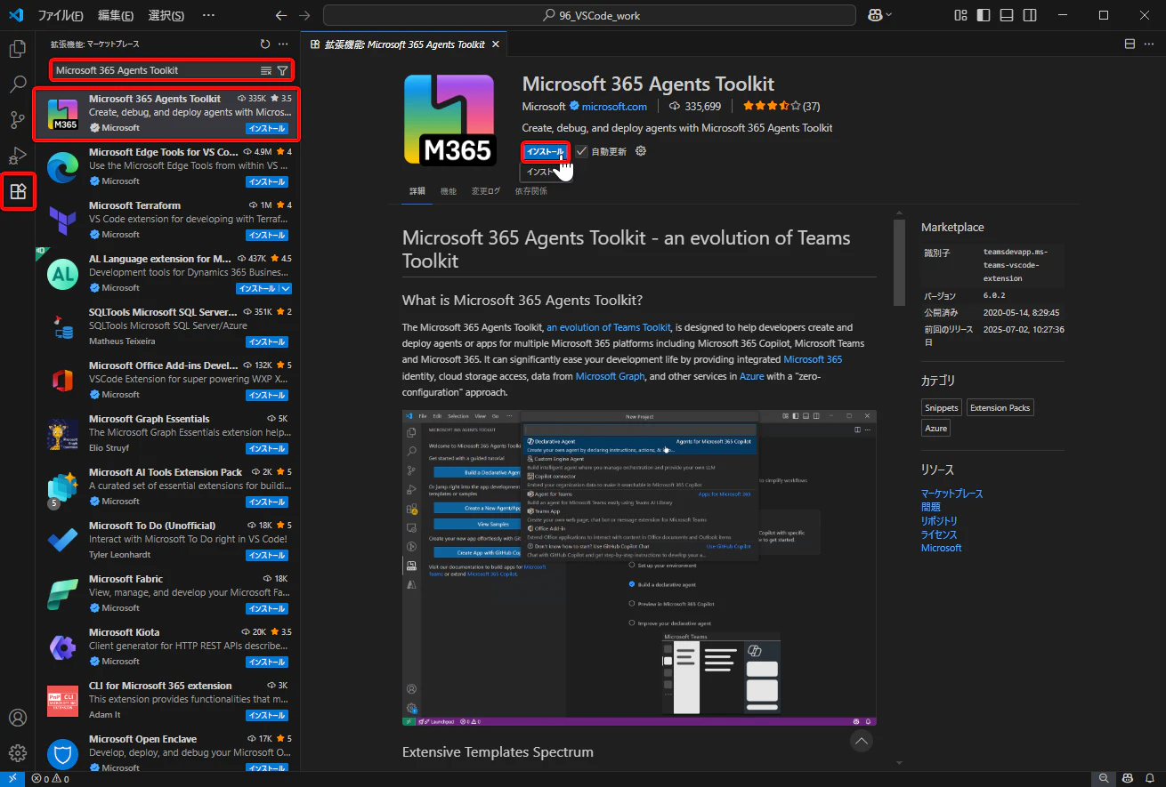Viewport: 1166px width, 787px height.
Task: Open the Manage gear in activity bar
Action: click(x=18, y=753)
